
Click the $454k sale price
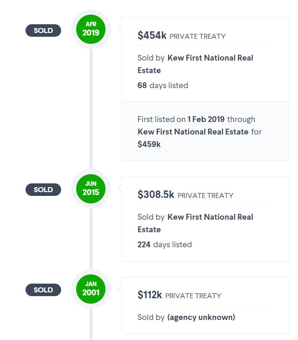(x=152, y=36)
